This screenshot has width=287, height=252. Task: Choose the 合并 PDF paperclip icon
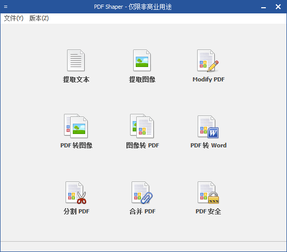tap(142, 193)
